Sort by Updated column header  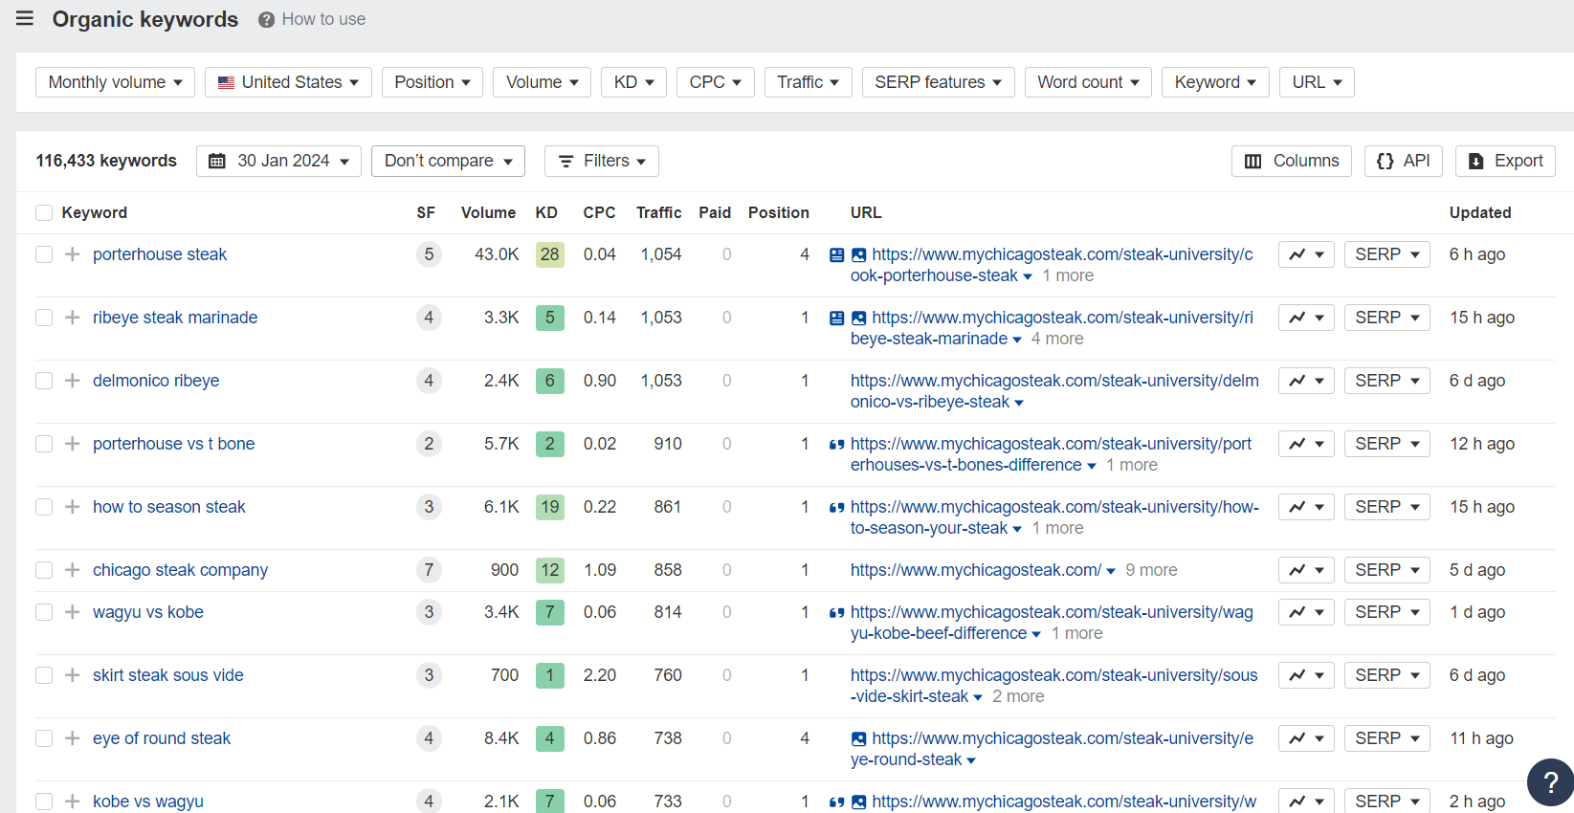tap(1480, 212)
